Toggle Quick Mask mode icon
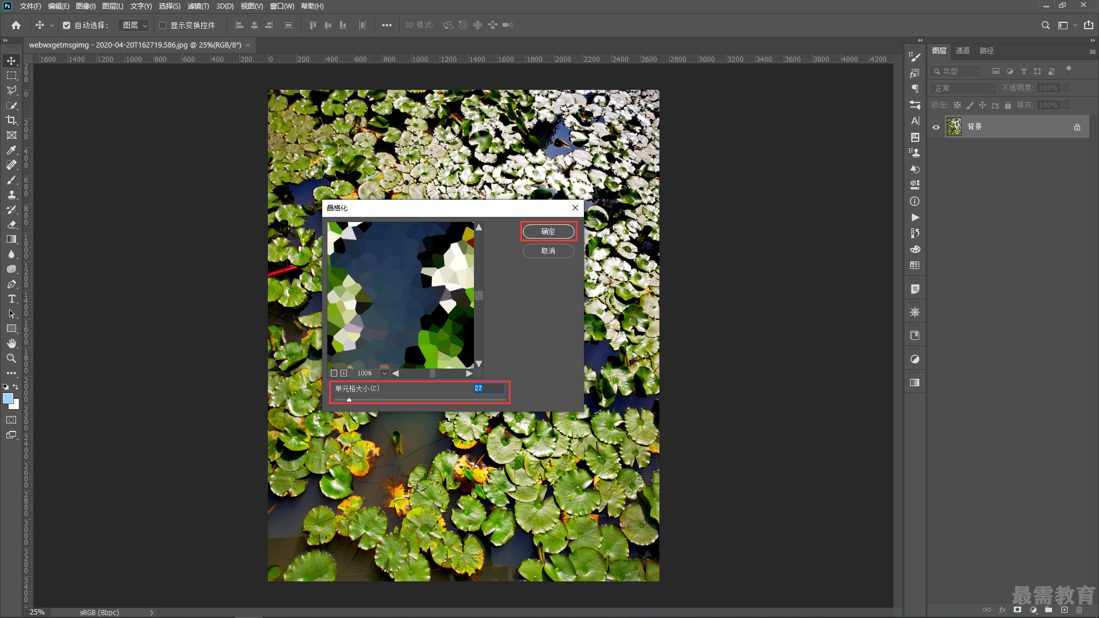 [x=11, y=420]
